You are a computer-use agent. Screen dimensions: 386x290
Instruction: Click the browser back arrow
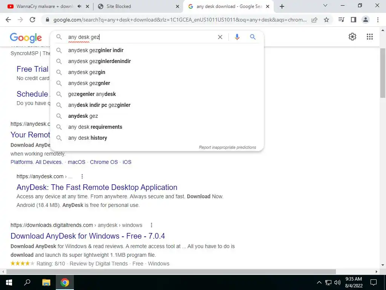pyautogui.click(x=8, y=20)
